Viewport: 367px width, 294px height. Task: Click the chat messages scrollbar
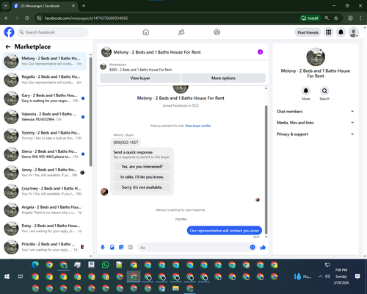coord(266,169)
